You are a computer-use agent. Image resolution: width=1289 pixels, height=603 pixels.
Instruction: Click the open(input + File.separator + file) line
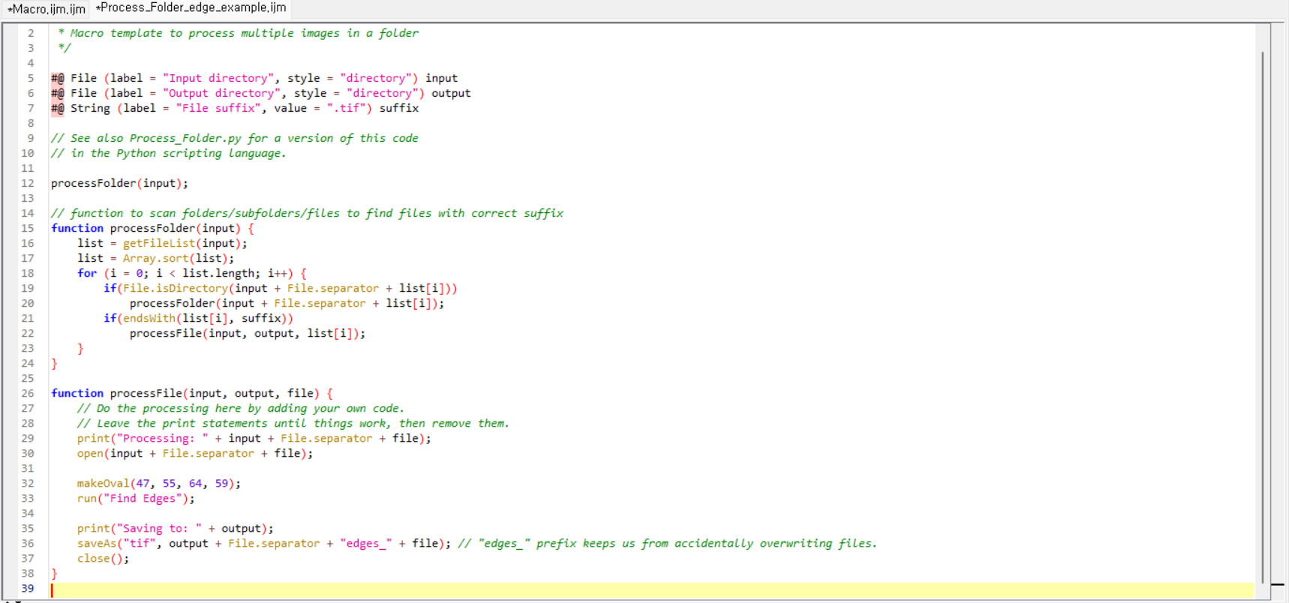195,453
